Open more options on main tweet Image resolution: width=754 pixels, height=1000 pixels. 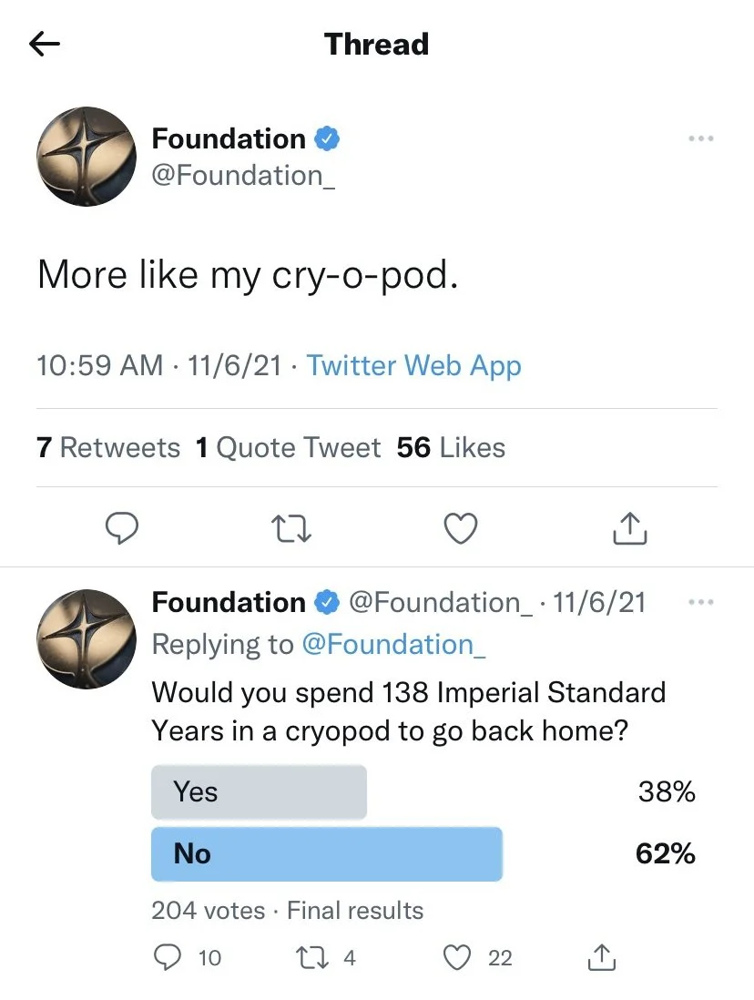(700, 139)
